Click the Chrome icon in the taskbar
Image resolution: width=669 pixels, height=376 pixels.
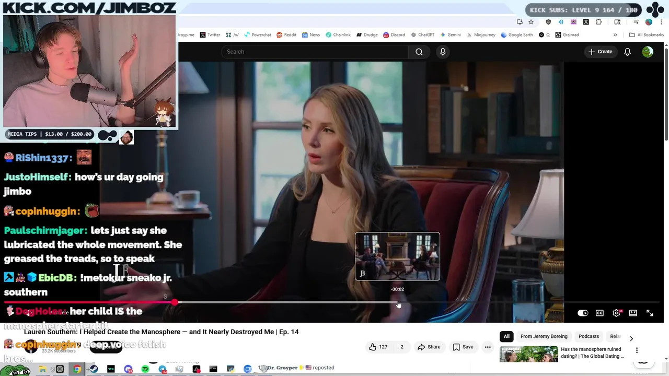pyautogui.click(x=77, y=369)
